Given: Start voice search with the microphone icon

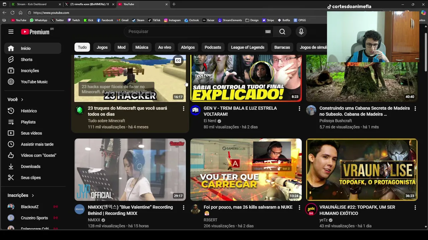Looking at the screenshot, I should (301, 31).
